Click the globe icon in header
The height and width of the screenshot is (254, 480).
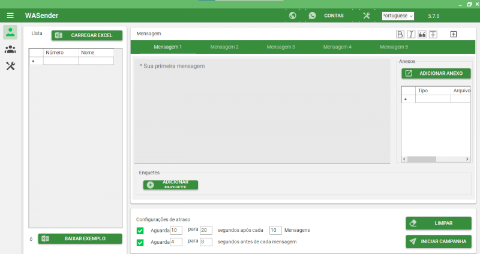[x=292, y=16]
